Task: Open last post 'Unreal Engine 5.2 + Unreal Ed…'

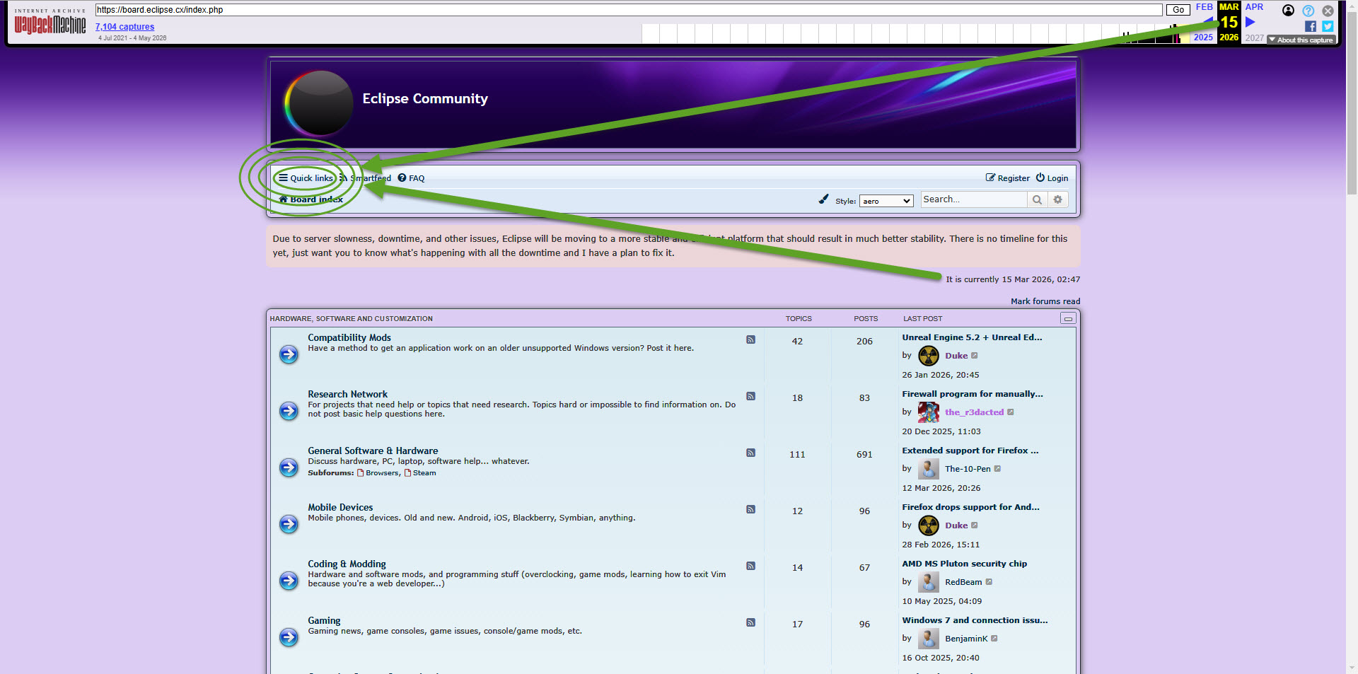Action: [972, 337]
